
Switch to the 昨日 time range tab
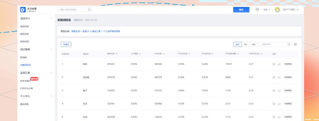click(x=238, y=44)
